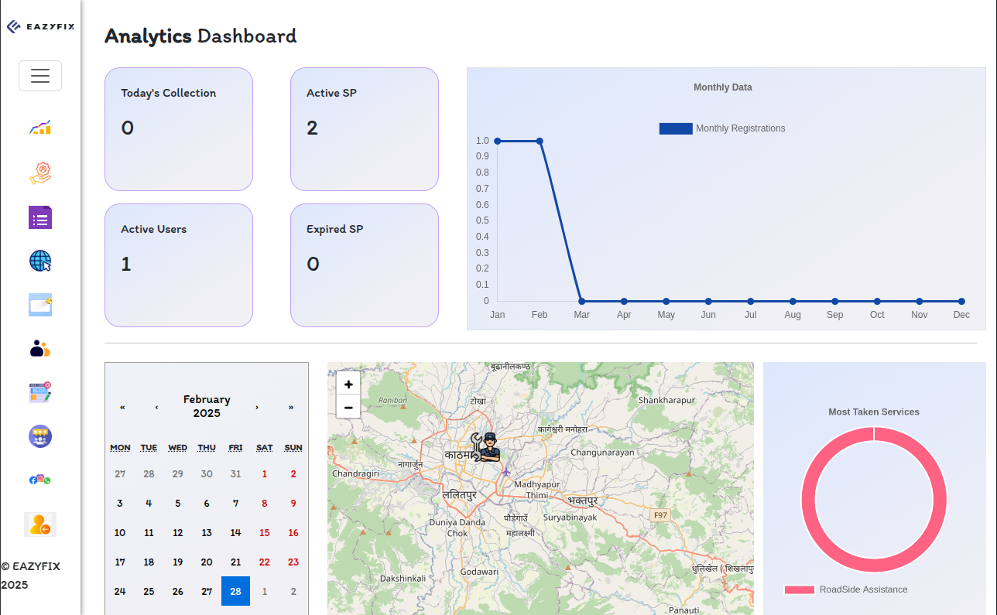Open the globe with cursor icon
The height and width of the screenshot is (615, 997).
(40, 261)
